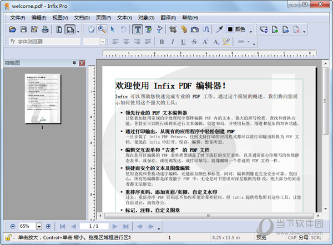Screen dimensions: 333x245
Task: Select the Hand pan tool
Action: click(x=92, y=29)
